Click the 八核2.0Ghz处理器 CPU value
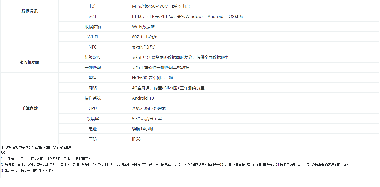The height and width of the screenshot is (187, 380). (149, 109)
